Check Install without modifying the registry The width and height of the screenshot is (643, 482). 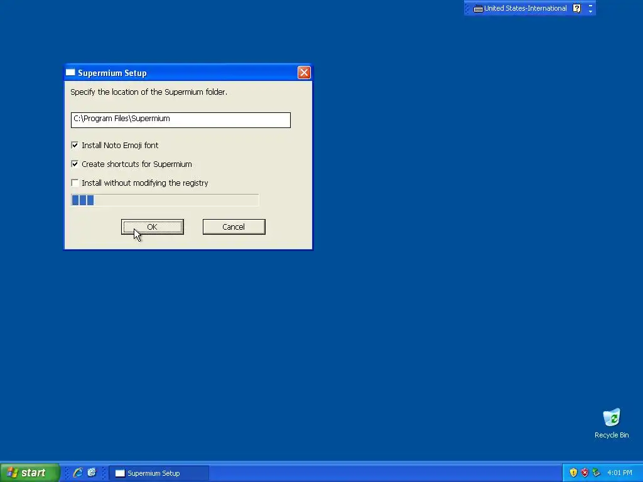[x=75, y=183]
